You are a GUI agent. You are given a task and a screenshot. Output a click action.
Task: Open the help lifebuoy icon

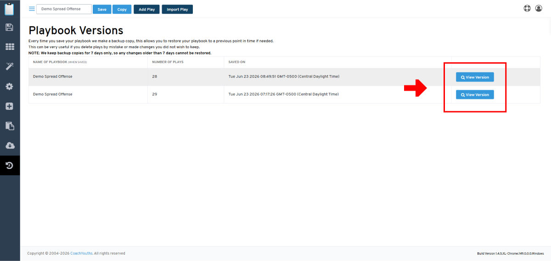click(x=527, y=8)
